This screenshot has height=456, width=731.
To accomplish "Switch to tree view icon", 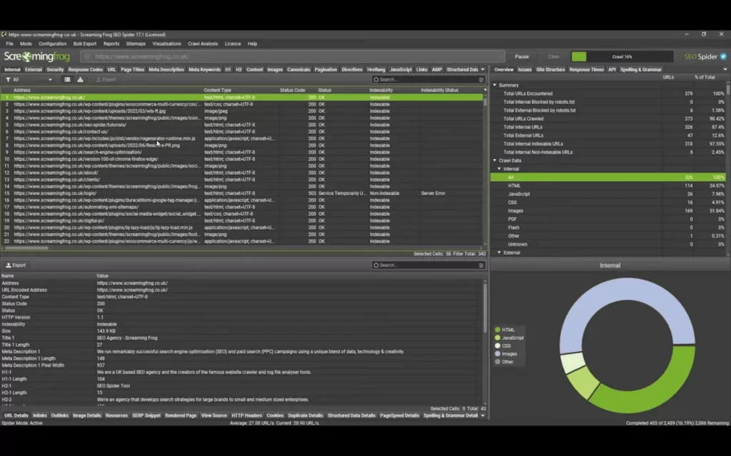I will coord(80,80).
